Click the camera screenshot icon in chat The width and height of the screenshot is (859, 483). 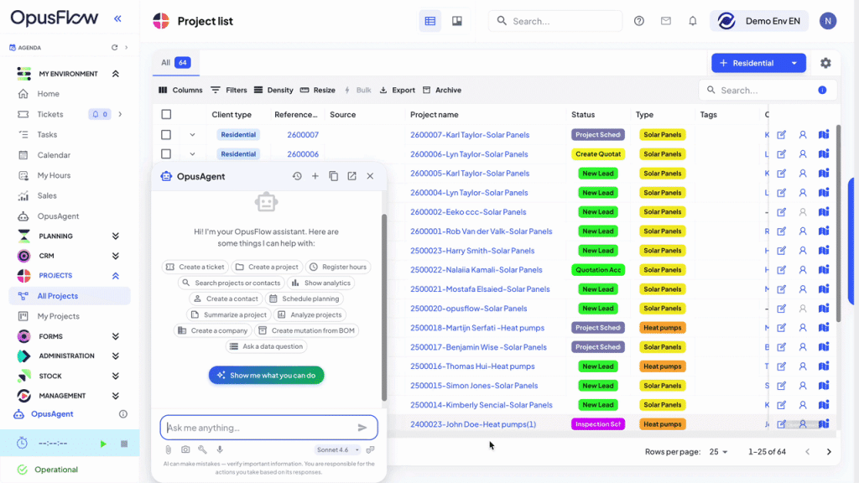185,449
